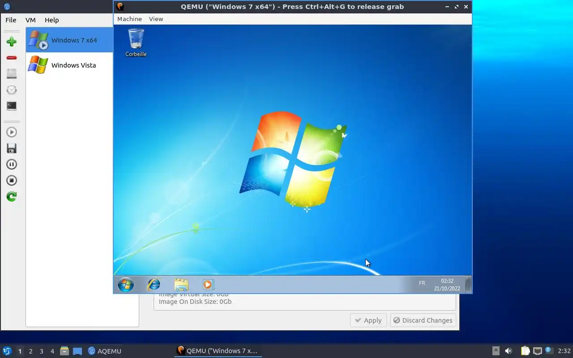The width and height of the screenshot is (573, 358).
Task: Open file manager icon in bottom panel
Action: [x=64, y=351]
